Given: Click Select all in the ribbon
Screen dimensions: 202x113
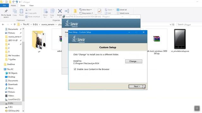Looking at the screenshot, I should pos(122,10).
